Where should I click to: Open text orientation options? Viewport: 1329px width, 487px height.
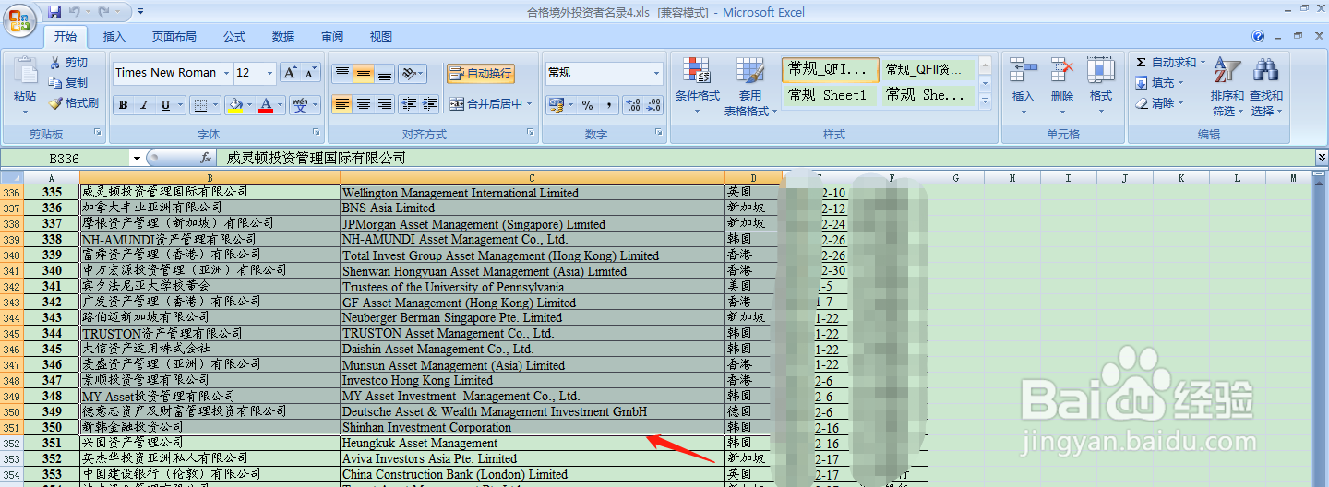413,73
